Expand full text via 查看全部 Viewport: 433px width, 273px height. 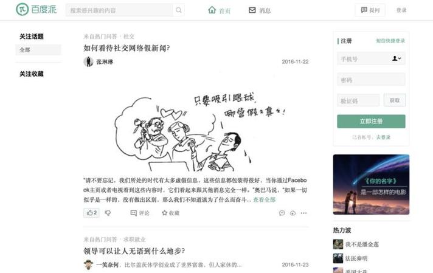[265, 199]
